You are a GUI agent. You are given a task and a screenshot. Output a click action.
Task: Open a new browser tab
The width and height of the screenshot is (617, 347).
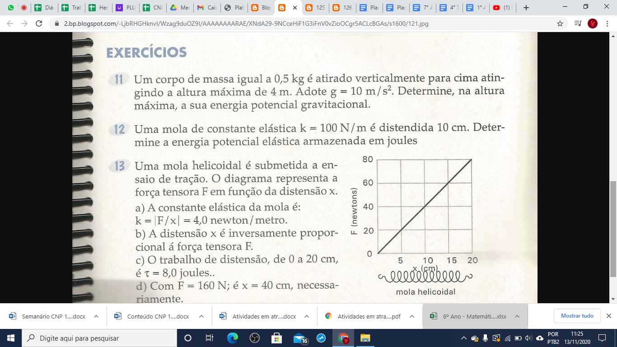[x=526, y=8]
